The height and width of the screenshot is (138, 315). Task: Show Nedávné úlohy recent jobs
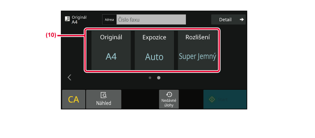tap(169, 99)
